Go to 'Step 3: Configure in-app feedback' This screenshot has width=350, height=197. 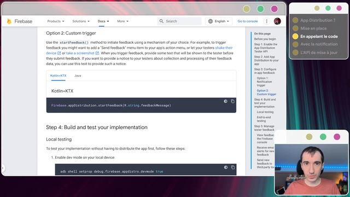[265, 71]
